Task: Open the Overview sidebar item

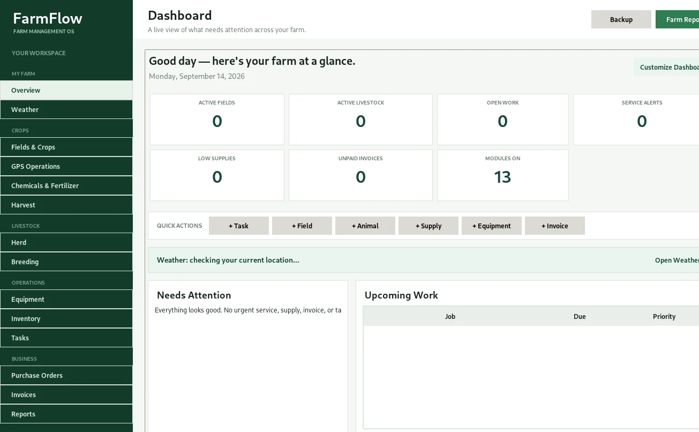Action: pos(66,90)
